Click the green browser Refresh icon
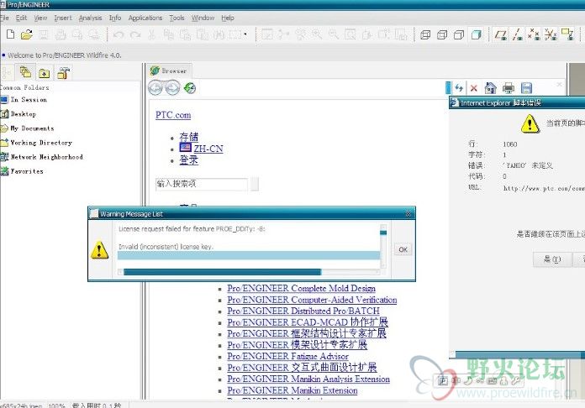Screen dimensions: 585x408 [x=190, y=88]
